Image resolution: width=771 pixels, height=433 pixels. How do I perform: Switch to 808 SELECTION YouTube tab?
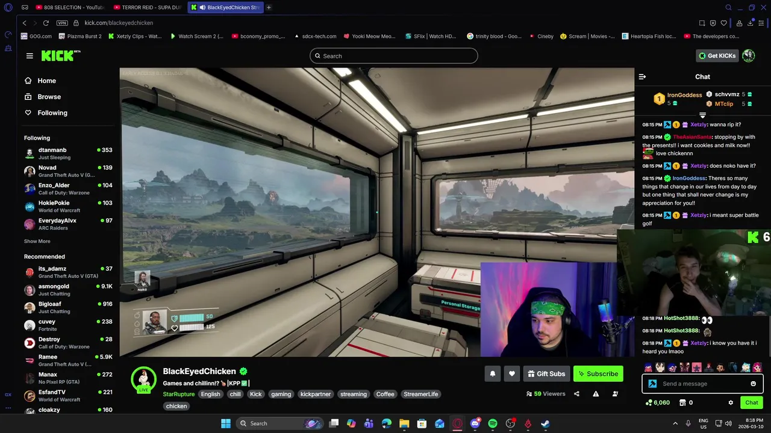[x=70, y=7]
